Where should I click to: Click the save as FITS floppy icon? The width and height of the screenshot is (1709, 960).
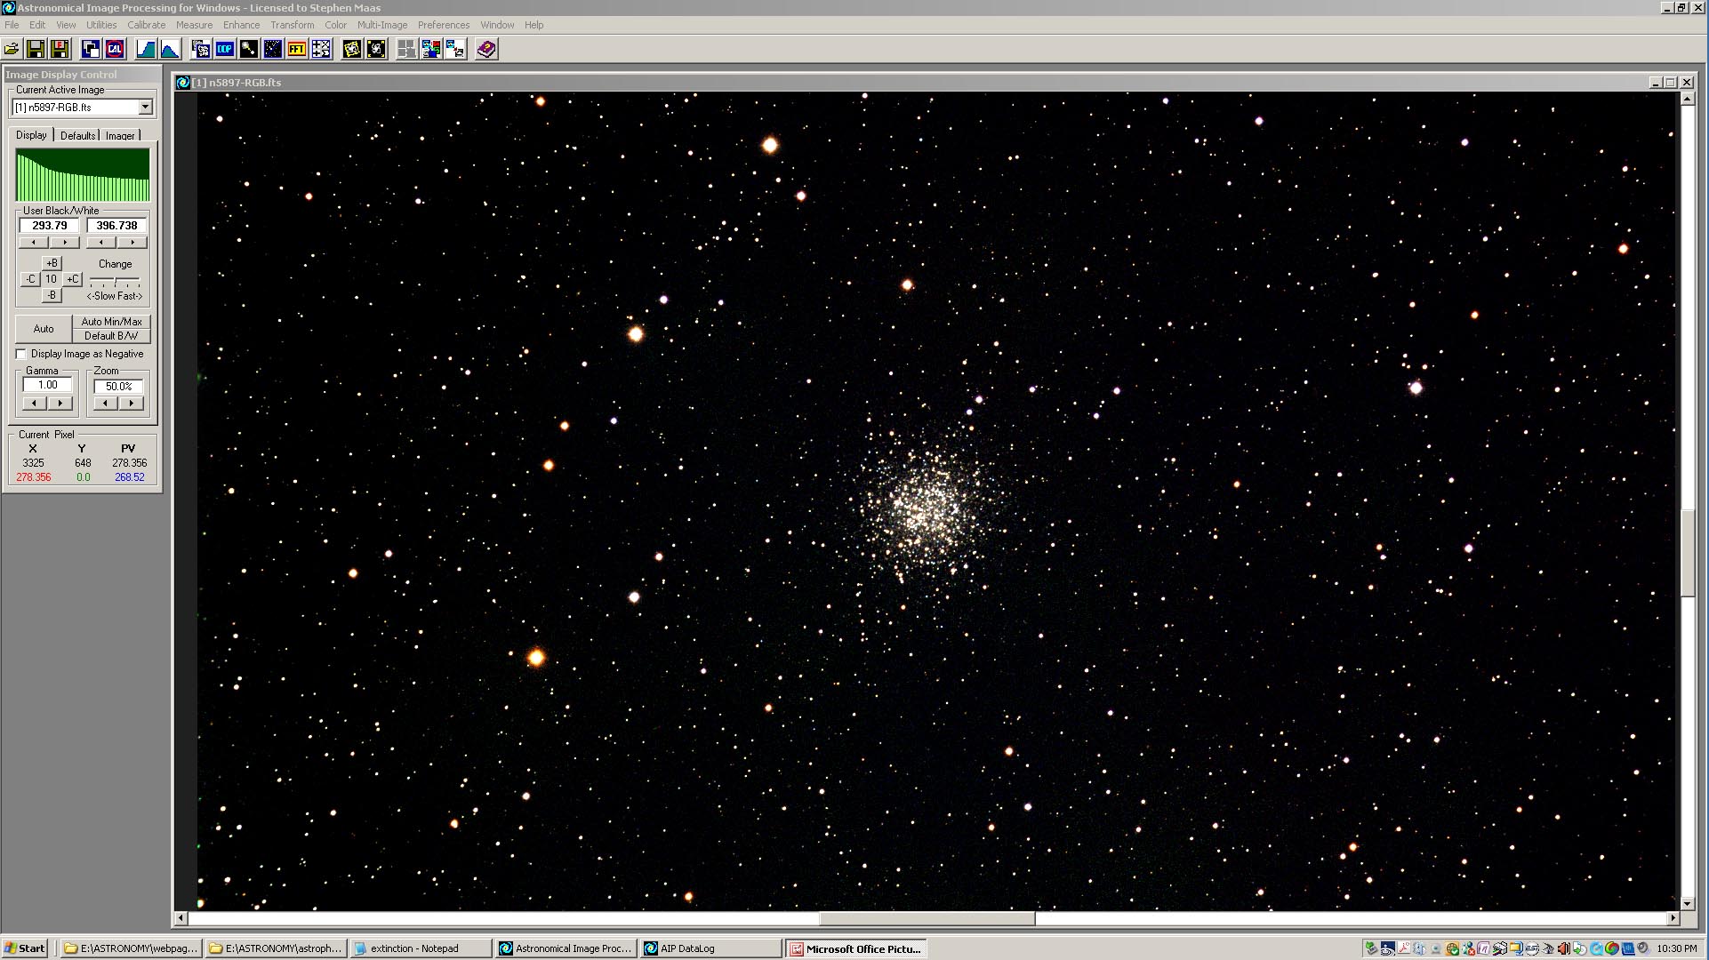[60, 50]
